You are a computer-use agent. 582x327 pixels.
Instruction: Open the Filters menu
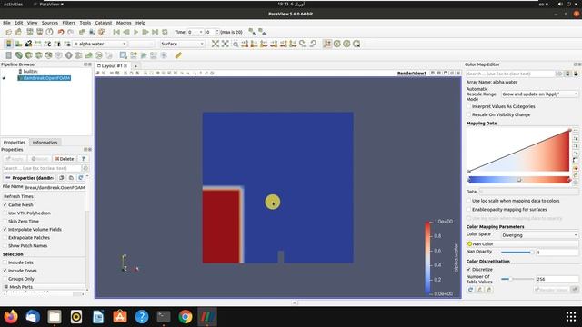69,23
